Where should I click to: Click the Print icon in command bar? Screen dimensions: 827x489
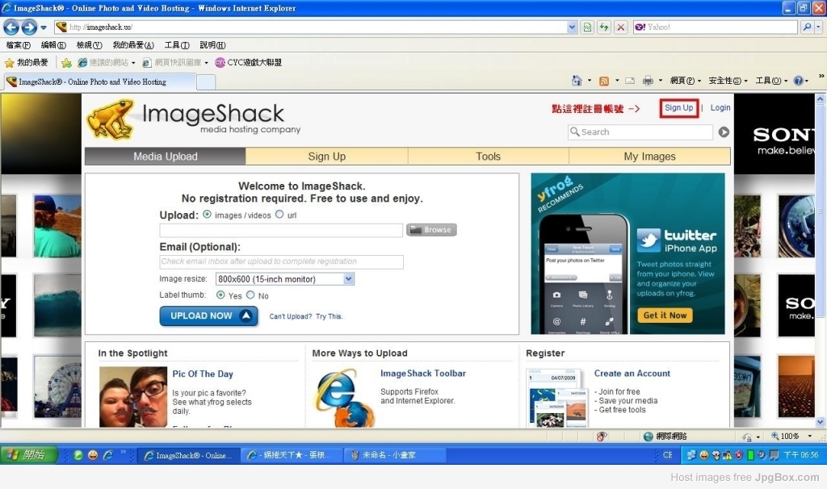tap(648, 81)
